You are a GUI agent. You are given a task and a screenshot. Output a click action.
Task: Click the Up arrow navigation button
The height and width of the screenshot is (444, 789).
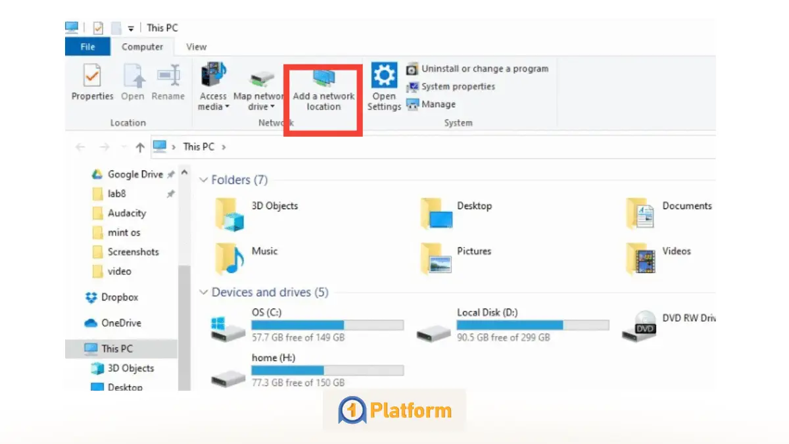point(139,147)
